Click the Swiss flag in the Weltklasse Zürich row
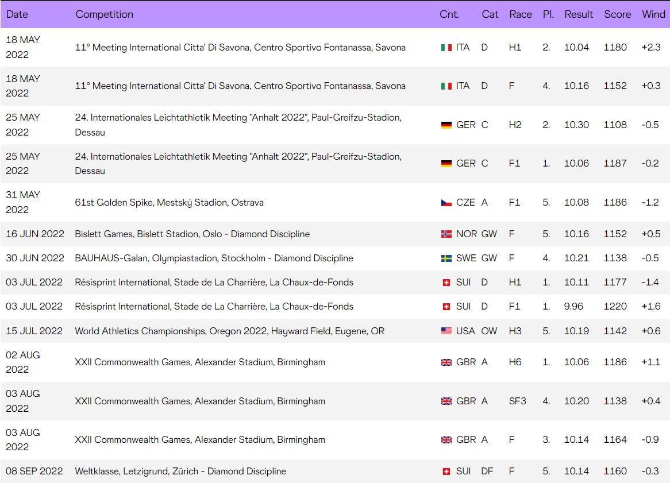The height and width of the screenshot is (483, 670). point(446,472)
